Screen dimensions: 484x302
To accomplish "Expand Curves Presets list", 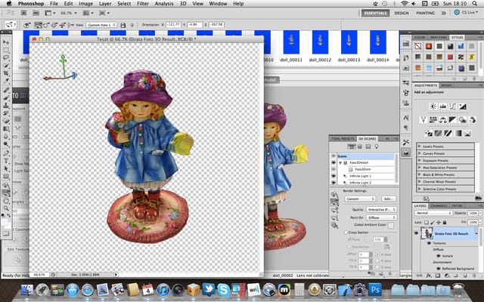I will click(x=420, y=153).
